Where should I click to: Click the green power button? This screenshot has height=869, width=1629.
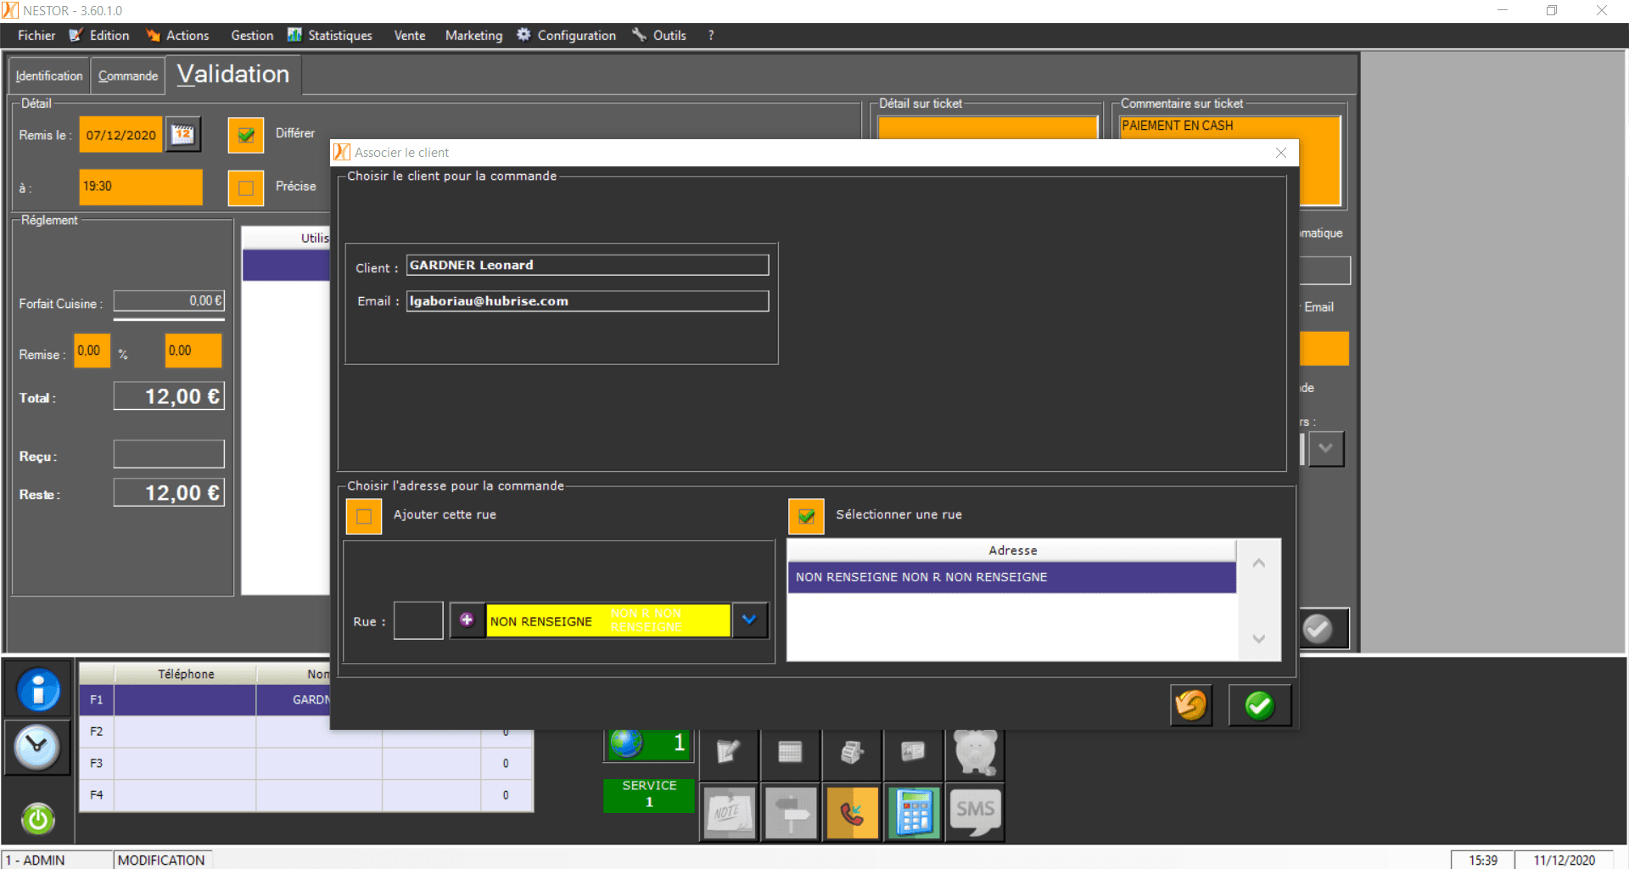tap(37, 819)
